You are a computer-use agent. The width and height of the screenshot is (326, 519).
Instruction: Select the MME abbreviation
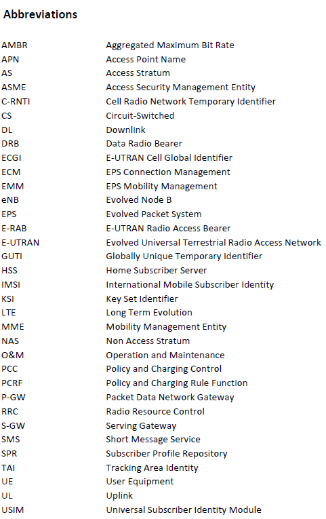coord(13,327)
